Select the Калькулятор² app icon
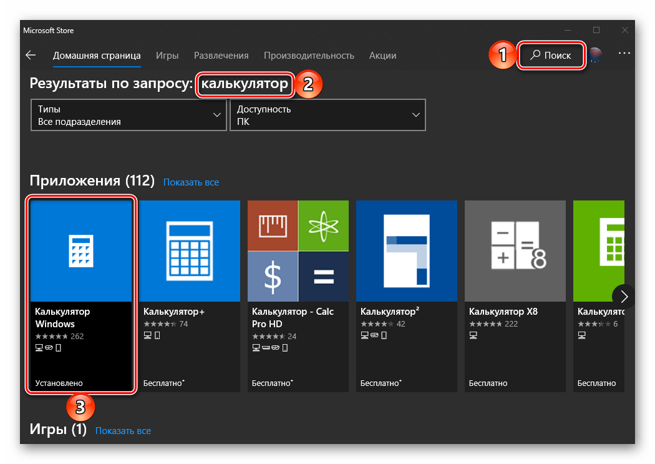This screenshot has width=655, height=464. tap(406, 251)
